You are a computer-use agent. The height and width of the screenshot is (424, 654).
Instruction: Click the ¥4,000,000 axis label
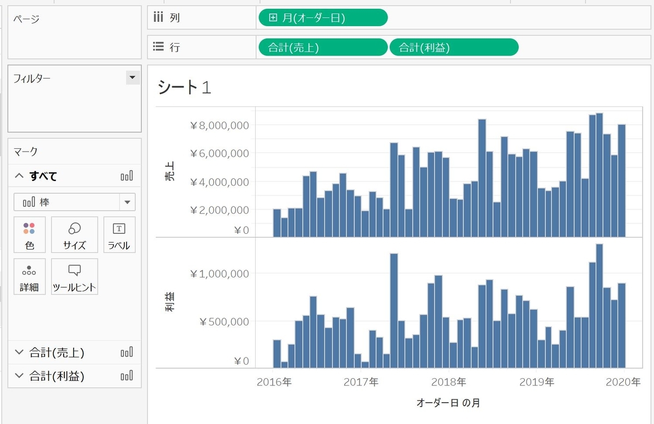tap(219, 181)
